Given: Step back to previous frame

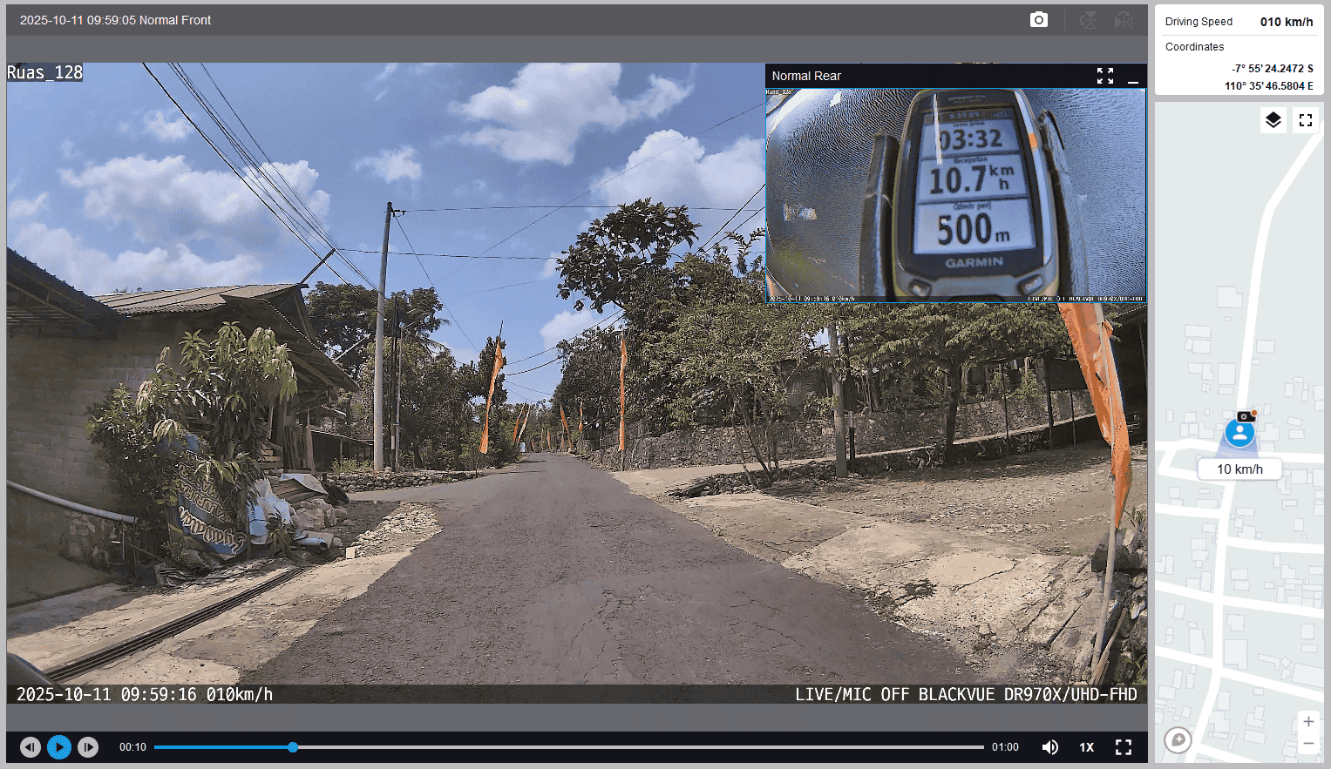Looking at the screenshot, I should tap(31, 747).
